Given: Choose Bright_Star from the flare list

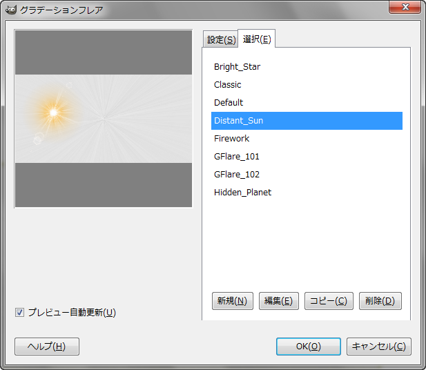Looking at the screenshot, I should pyautogui.click(x=307, y=67).
